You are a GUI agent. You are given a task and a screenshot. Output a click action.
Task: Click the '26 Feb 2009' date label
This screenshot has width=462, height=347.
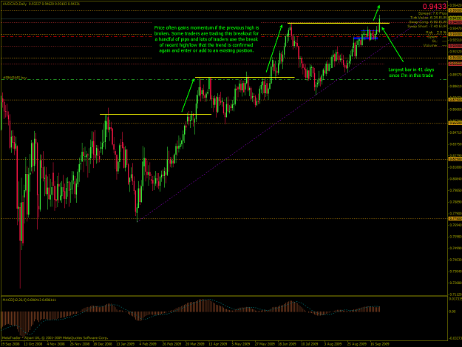tap(171, 344)
